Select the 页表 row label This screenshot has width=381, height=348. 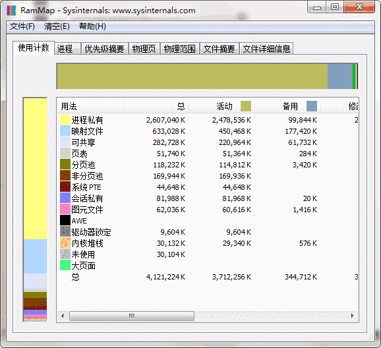coord(79,154)
